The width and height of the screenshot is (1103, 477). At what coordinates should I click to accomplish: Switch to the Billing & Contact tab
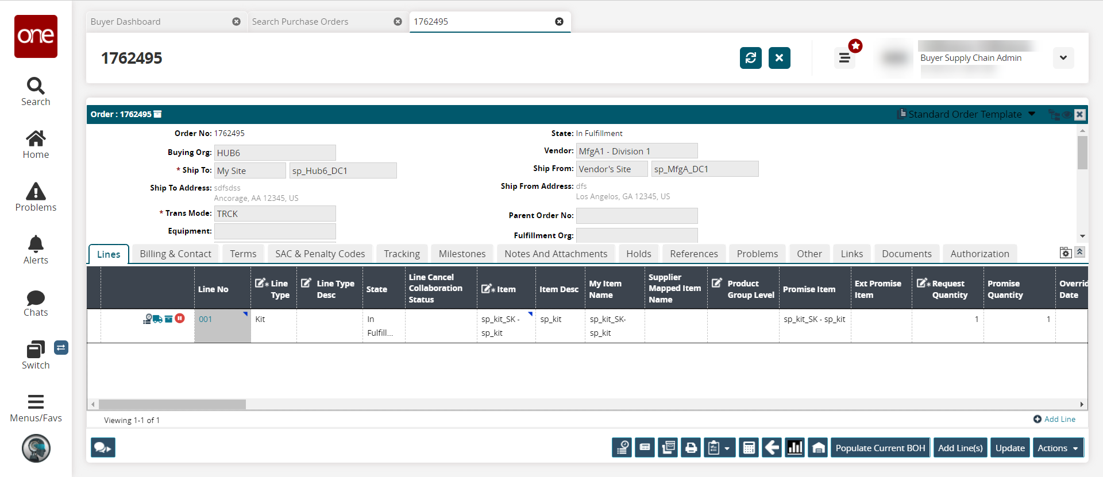pyautogui.click(x=175, y=254)
